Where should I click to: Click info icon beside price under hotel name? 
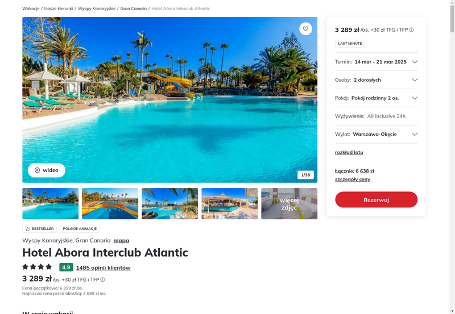click(103, 279)
